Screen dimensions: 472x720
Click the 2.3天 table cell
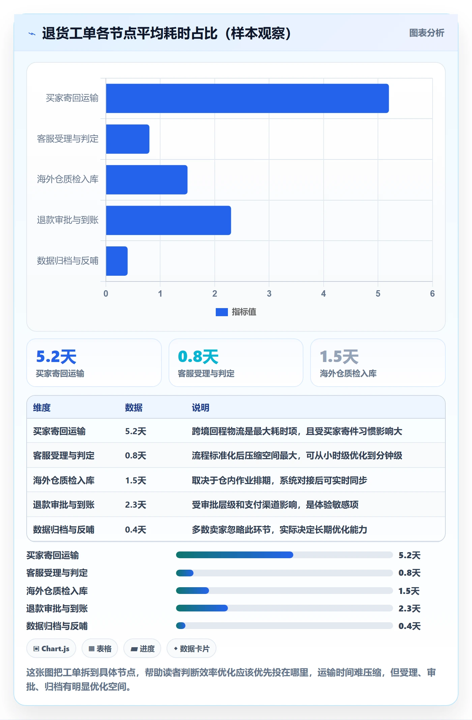tap(136, 505)
